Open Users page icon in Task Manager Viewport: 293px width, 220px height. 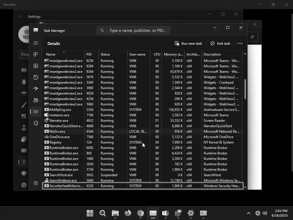(36, 100)
